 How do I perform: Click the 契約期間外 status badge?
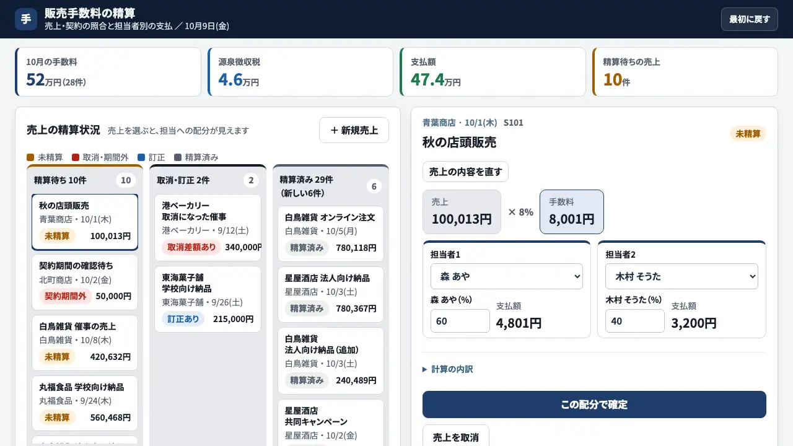[66, 296]
